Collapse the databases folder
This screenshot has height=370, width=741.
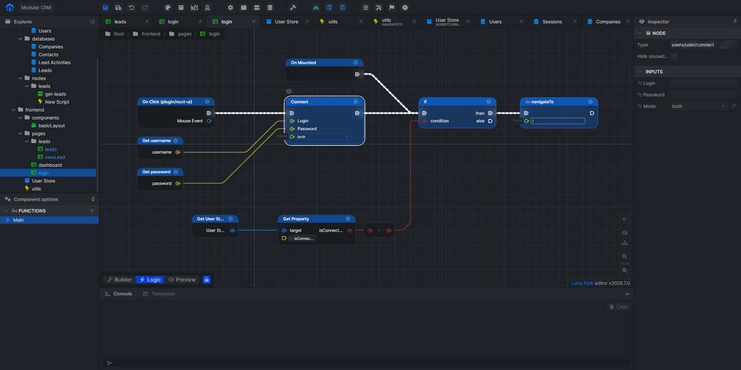(20, 38)
